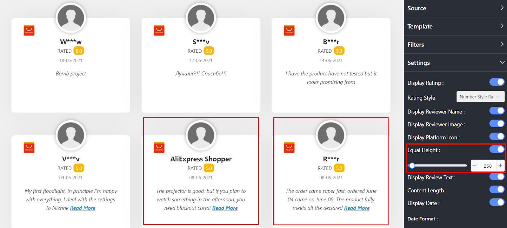
Task: Turn off Display Reviewer Image switch
Action: coord(497,123)
